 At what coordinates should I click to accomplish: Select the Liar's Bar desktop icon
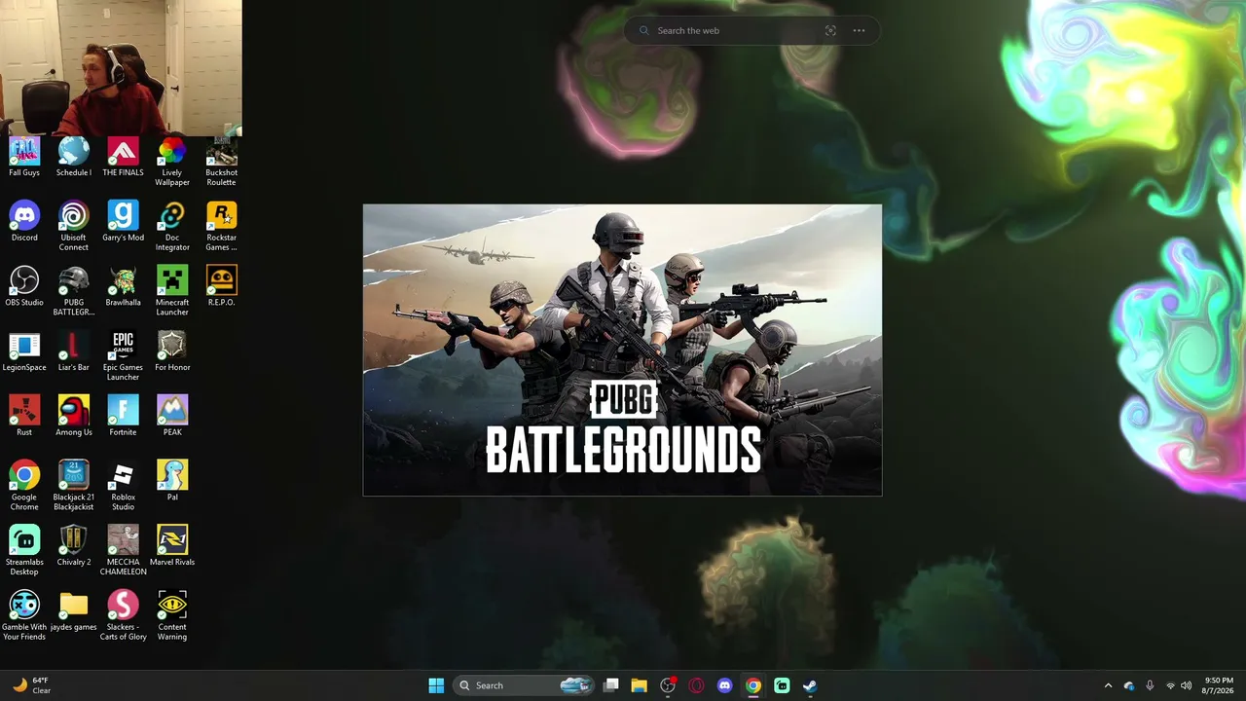point(74,352)
